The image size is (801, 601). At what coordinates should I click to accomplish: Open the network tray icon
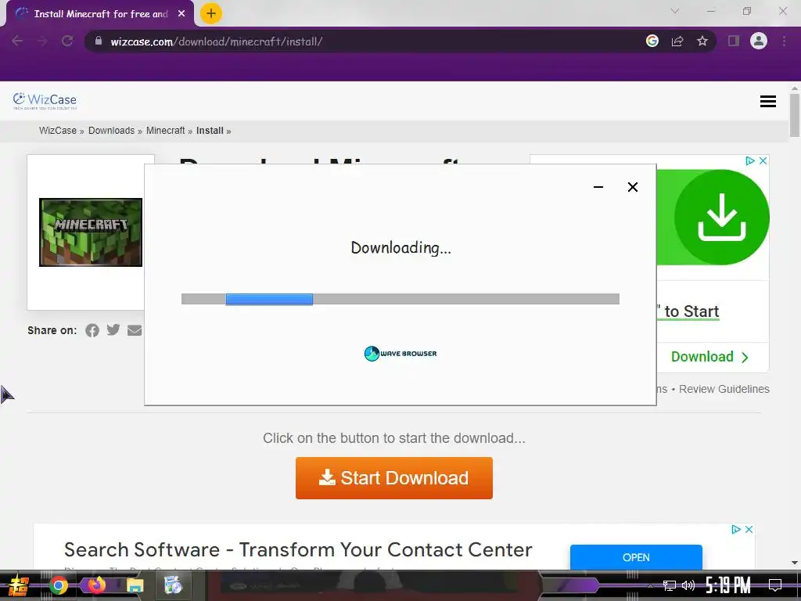coord(670,585)
